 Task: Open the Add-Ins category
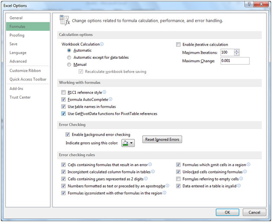tap(28, 89)
